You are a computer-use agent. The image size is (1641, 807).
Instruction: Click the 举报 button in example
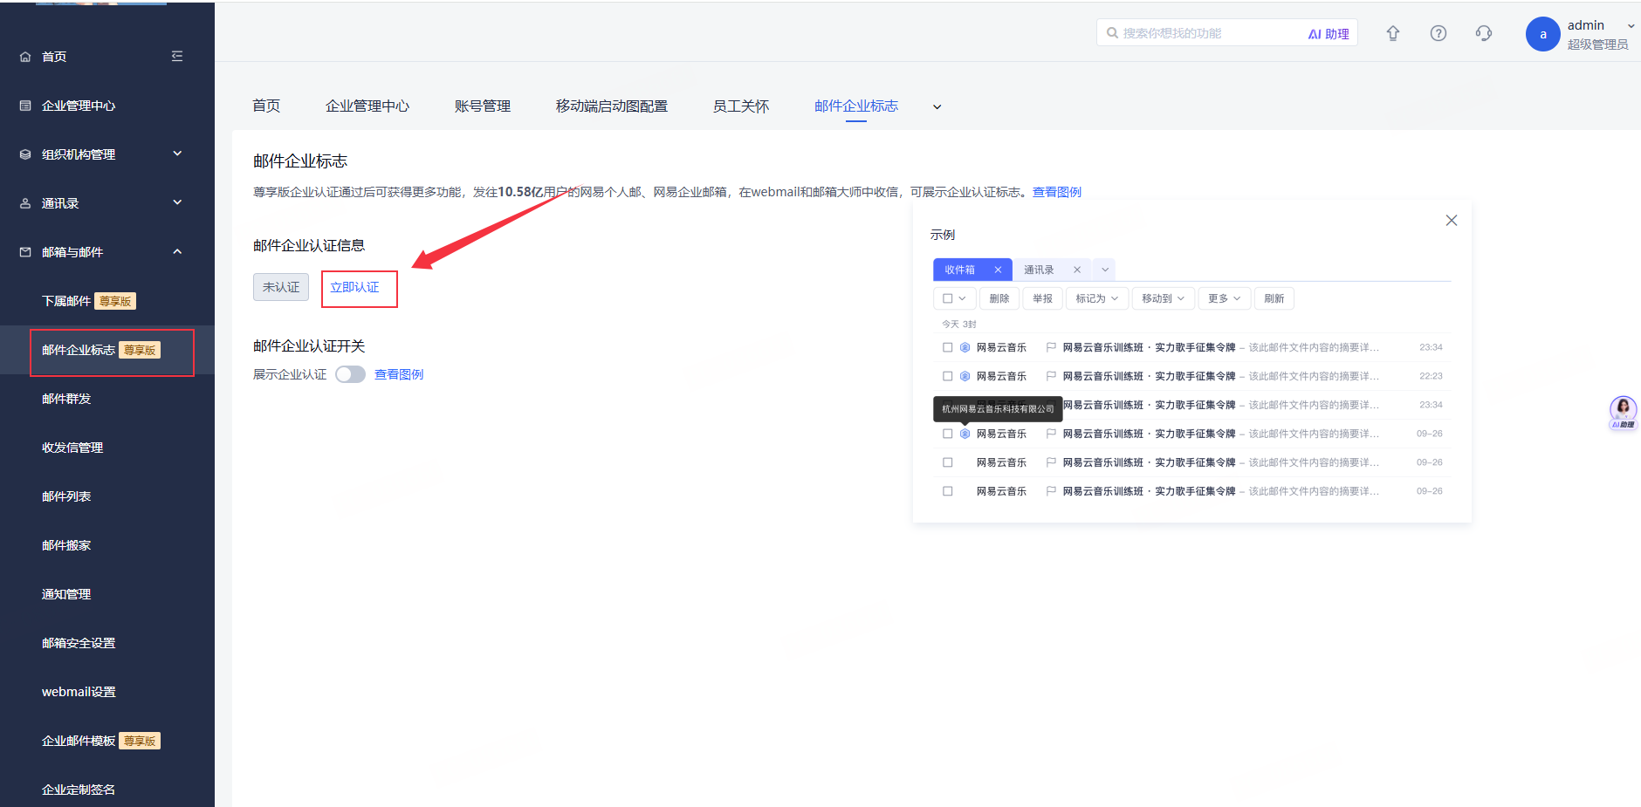(x=1043, y=298)
